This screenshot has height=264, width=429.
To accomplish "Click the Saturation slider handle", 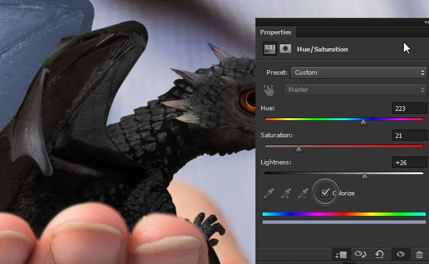I will click(x=298, y=149).
